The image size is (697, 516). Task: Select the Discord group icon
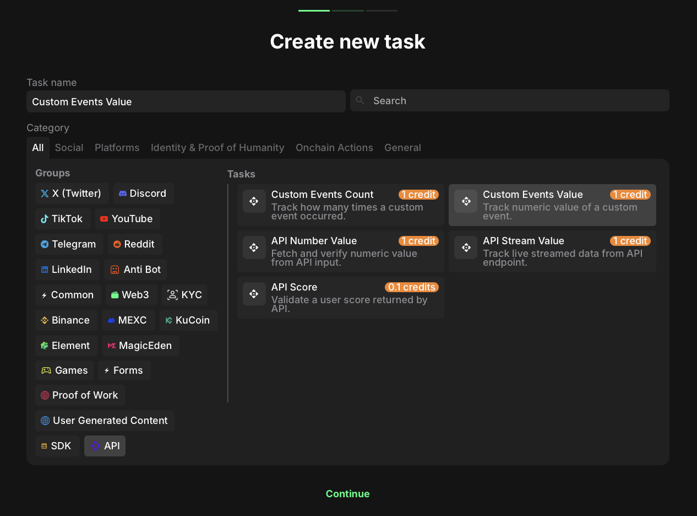[x=123, y=193]
